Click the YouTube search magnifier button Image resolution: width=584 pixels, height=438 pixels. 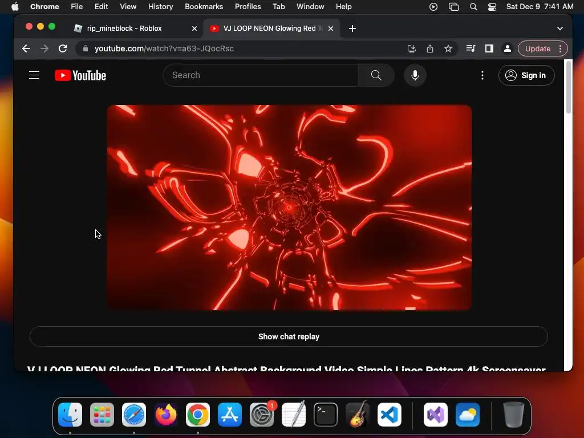[x=376, y=75]
